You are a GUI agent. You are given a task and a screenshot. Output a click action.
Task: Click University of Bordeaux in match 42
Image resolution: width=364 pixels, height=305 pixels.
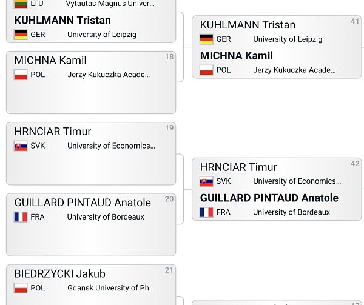click(291, 212)
